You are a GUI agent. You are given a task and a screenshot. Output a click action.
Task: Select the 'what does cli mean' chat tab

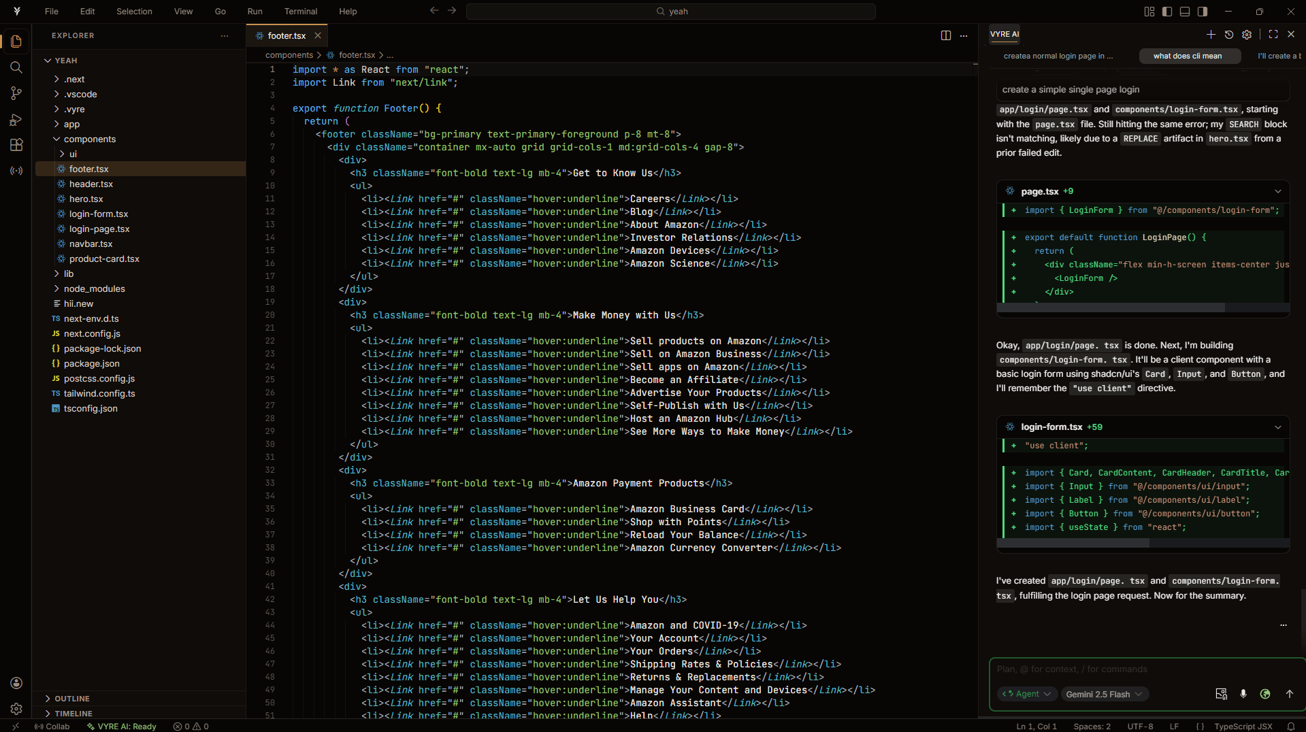[1189, 56]
